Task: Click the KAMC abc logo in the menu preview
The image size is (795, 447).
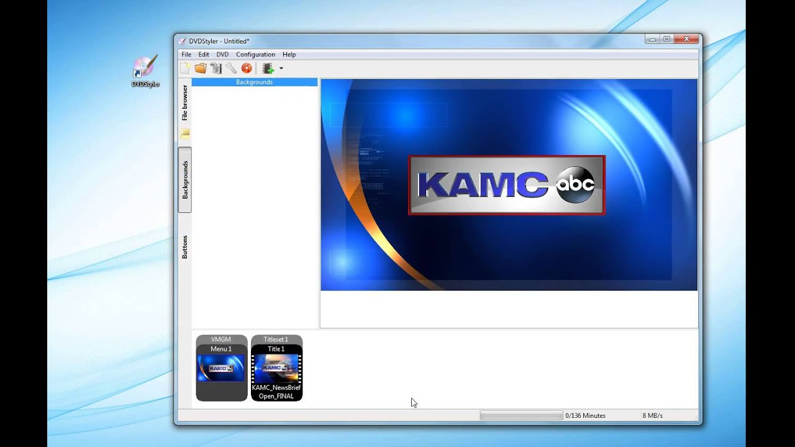Action: pos(507,185)
